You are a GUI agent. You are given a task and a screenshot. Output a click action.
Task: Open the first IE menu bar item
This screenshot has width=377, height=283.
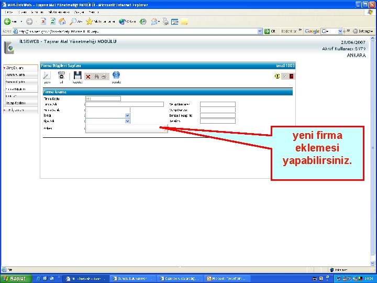[x=9, y=12]
